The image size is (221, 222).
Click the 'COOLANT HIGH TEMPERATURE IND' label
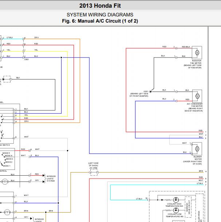[174, 205]
